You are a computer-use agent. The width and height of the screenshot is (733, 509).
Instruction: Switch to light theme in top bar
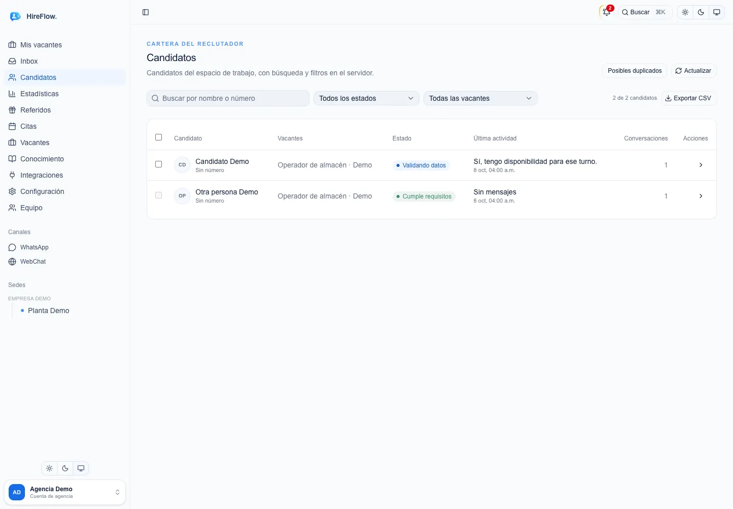tap(685, 12)
